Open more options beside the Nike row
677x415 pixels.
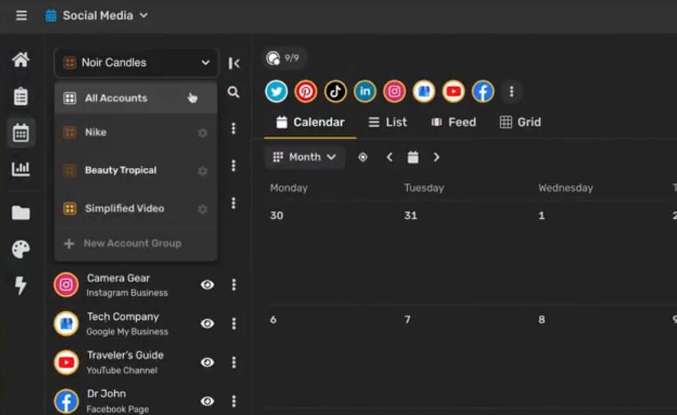point(233,128)
